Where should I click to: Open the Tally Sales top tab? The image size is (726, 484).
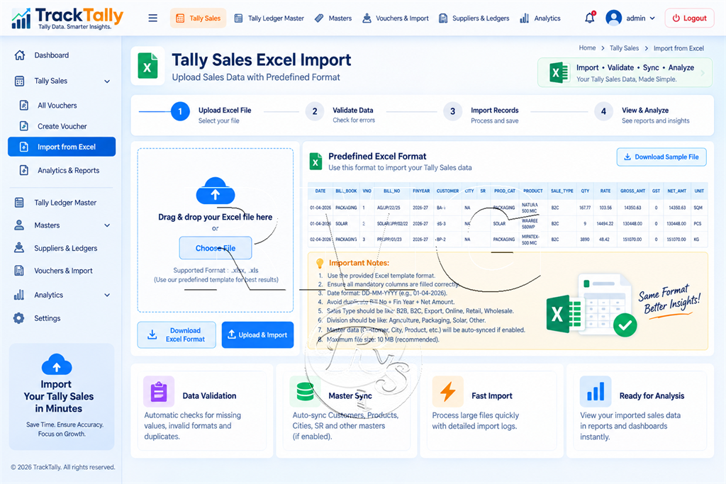199,18
